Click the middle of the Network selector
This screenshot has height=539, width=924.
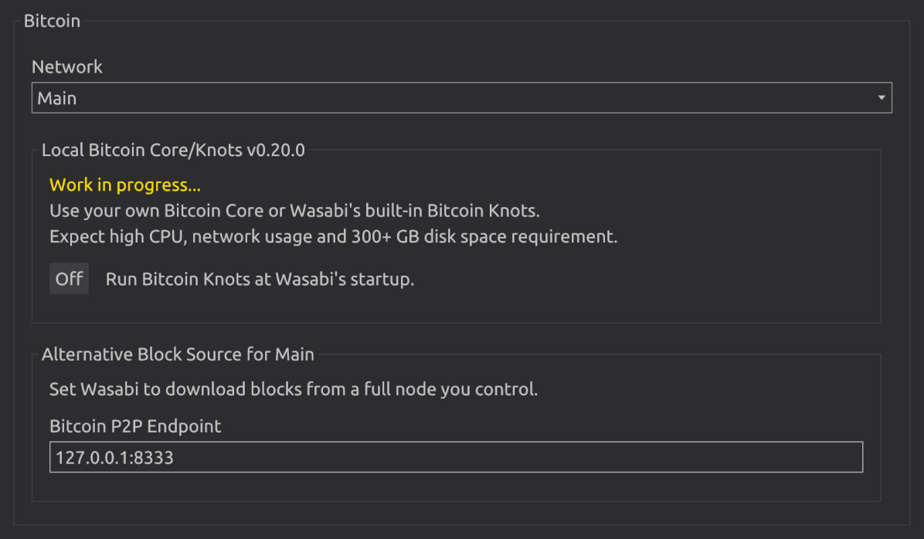point(461,98)
